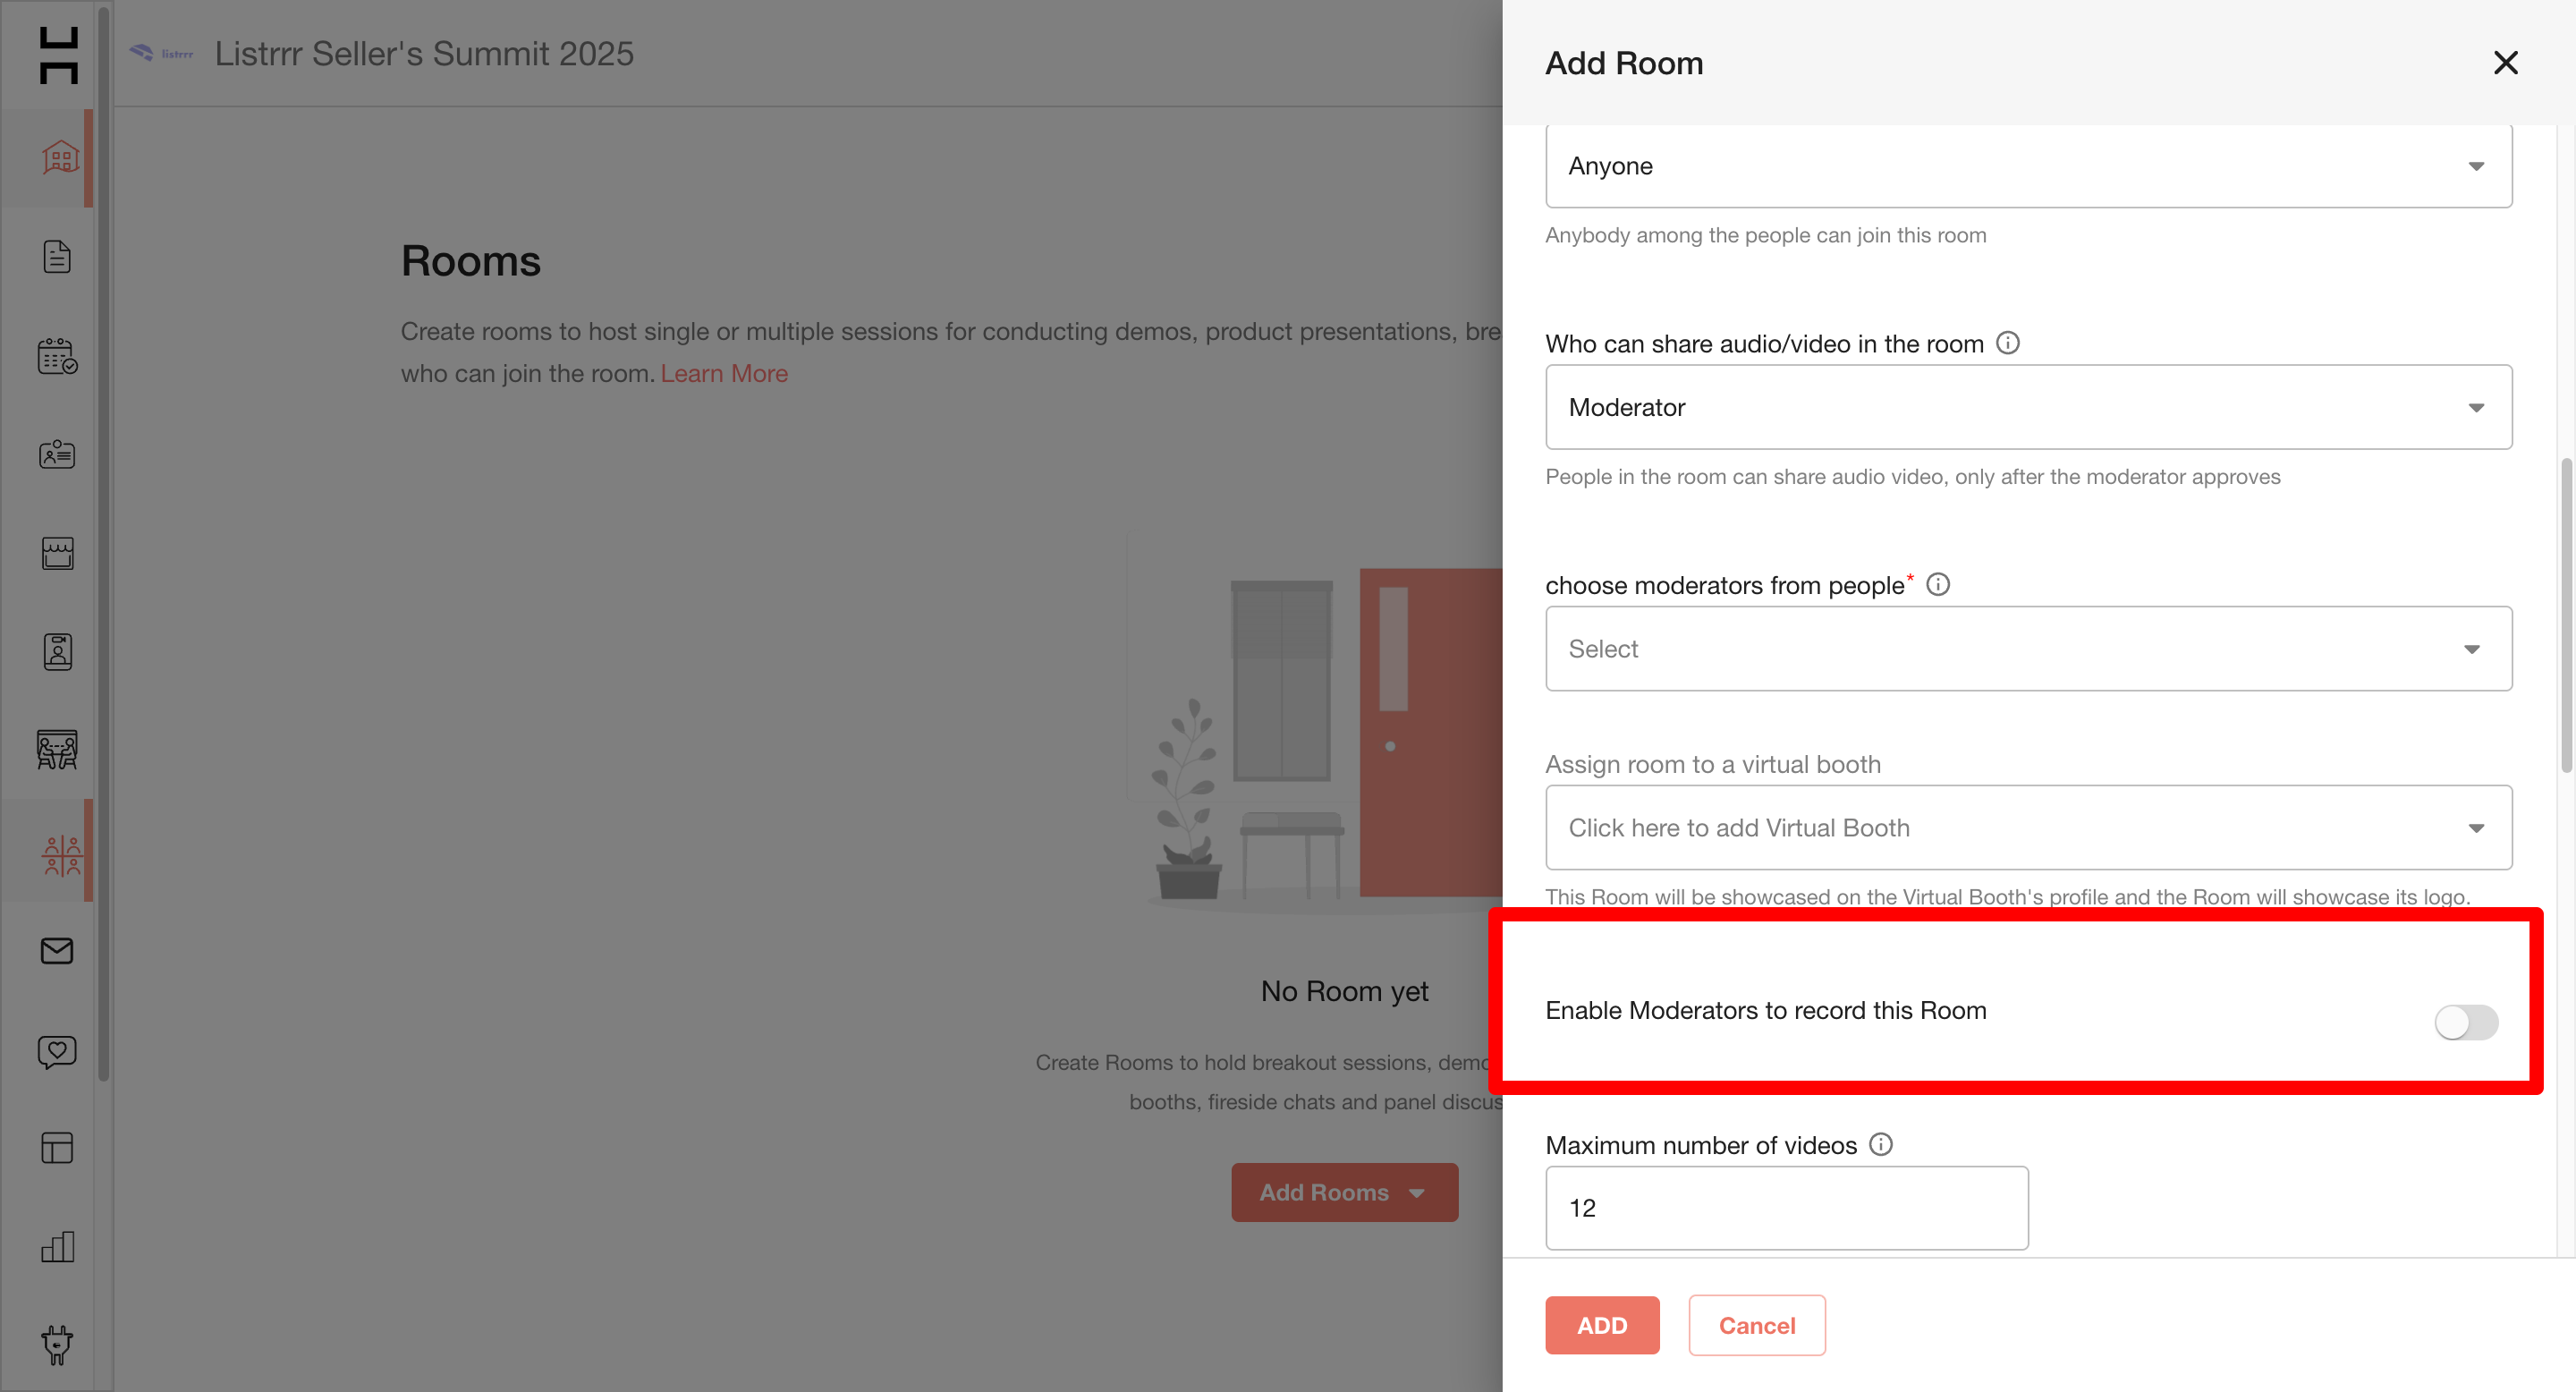The height and width of the screenshot is (1392, 2576).
Task: Open the mail envelope sidebar icon
Action: point(57,951)
